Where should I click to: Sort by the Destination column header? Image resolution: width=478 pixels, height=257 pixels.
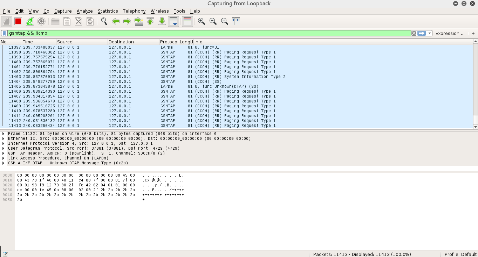click(x=133, y=42)
